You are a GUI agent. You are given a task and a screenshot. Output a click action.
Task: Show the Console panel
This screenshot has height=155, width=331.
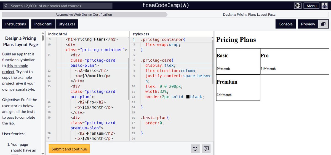click(285, 24)
